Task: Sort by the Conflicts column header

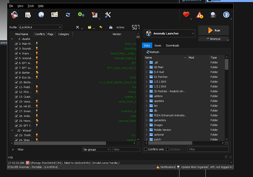Action: 40,34
